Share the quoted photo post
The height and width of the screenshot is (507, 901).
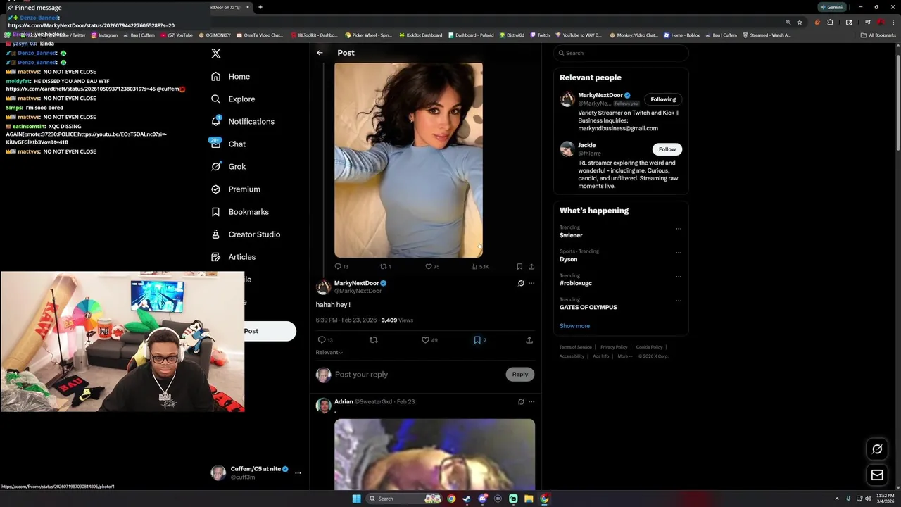[x=531, y=266]
